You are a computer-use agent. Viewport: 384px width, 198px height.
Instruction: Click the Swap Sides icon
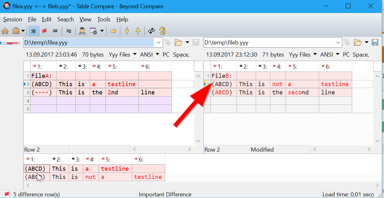pos(152,31)
